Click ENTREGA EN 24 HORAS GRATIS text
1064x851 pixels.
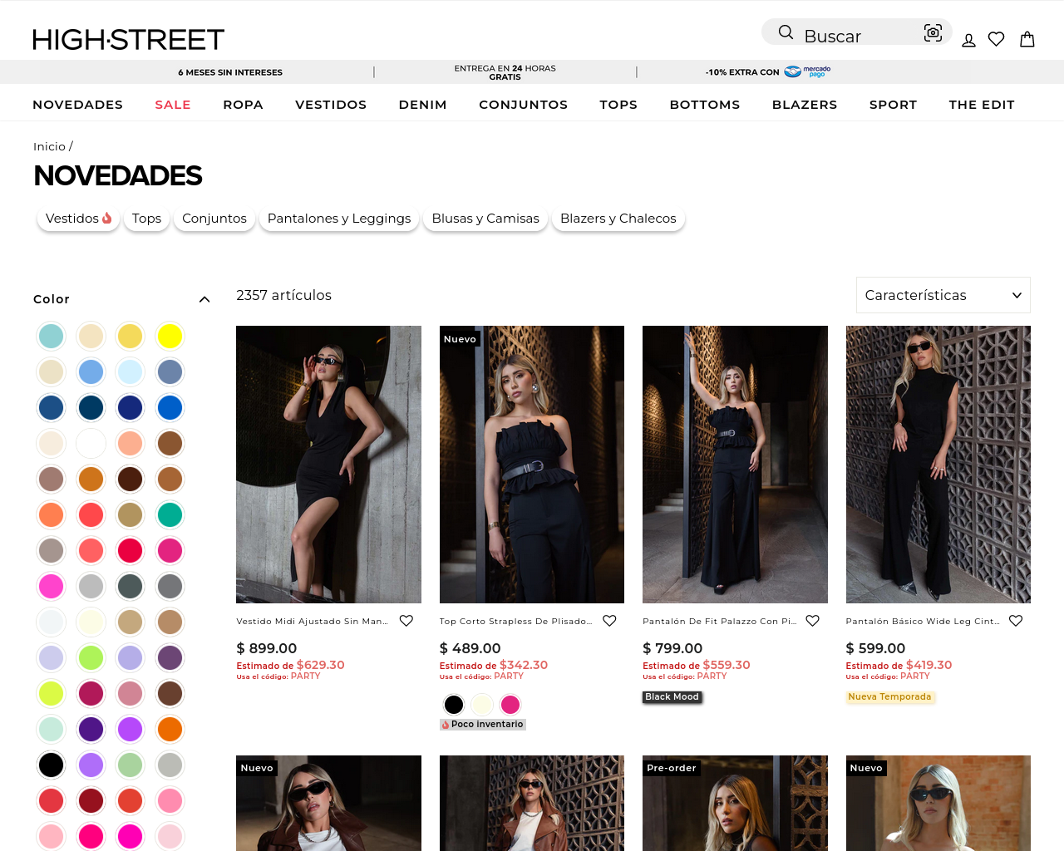[x=505, y=72]
